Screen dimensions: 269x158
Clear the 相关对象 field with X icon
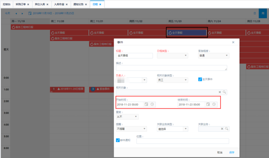point(220,92)
